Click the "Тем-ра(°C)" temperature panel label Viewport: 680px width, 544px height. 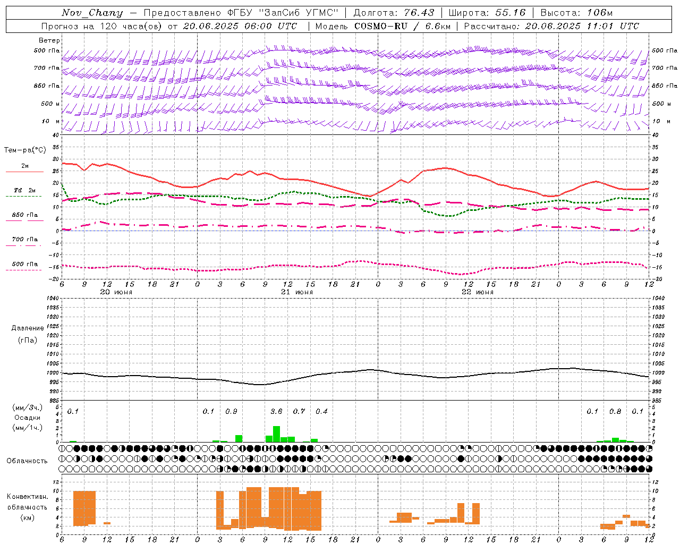pyautogui.click(x=25, y=150)
